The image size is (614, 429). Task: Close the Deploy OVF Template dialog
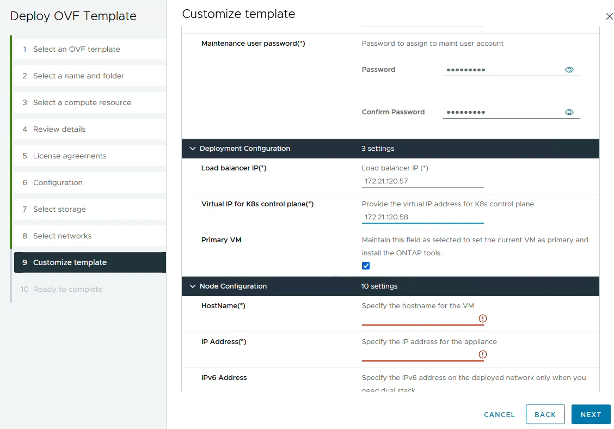[x=609, y=17]
